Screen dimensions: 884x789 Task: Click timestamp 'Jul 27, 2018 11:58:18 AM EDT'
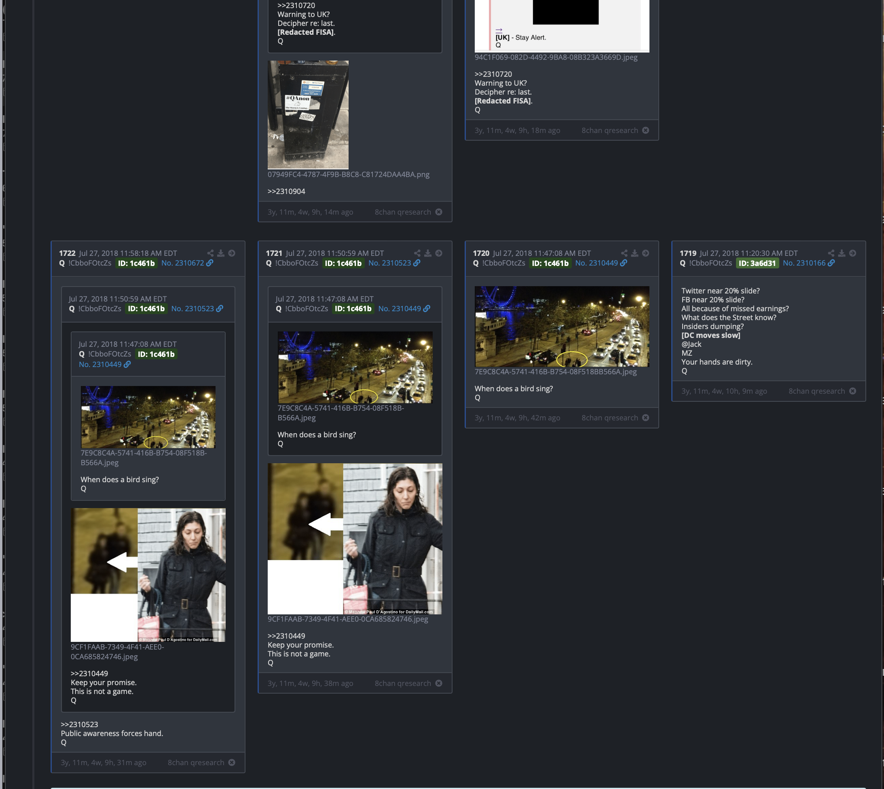click(x=128, y=253)
